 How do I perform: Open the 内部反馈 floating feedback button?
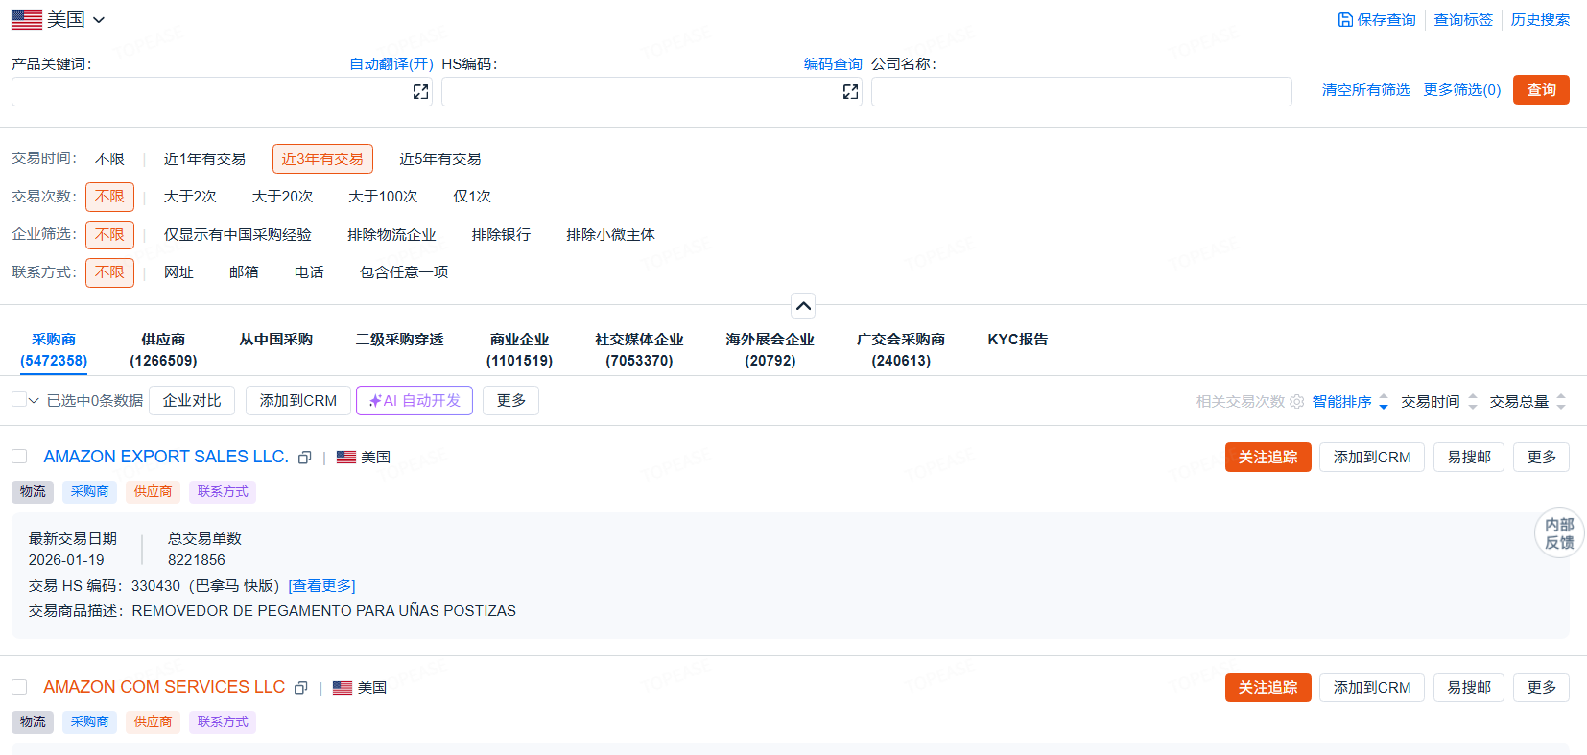tap(1559, 533)
